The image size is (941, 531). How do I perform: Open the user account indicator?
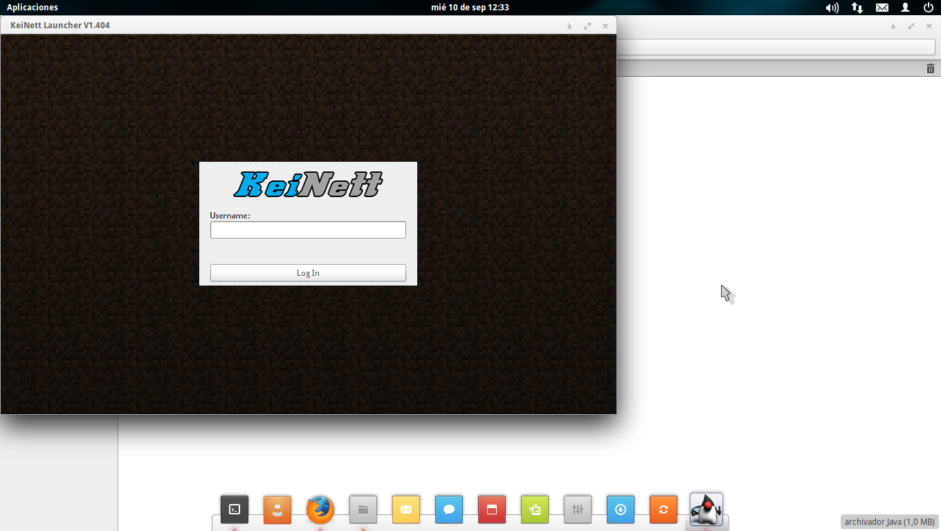(x=905, y=8)
